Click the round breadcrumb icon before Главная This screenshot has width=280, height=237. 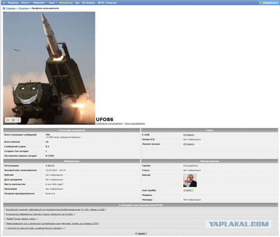pyautogui.click(x=4, y=8)
